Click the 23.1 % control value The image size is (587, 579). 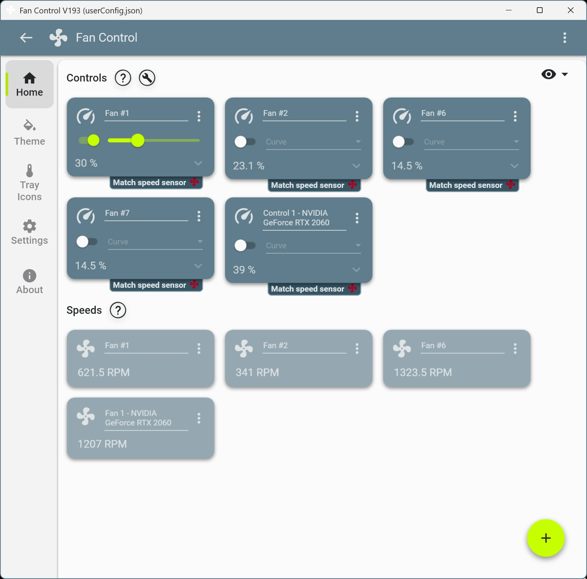pyautogui.click(x=249, y=166)
